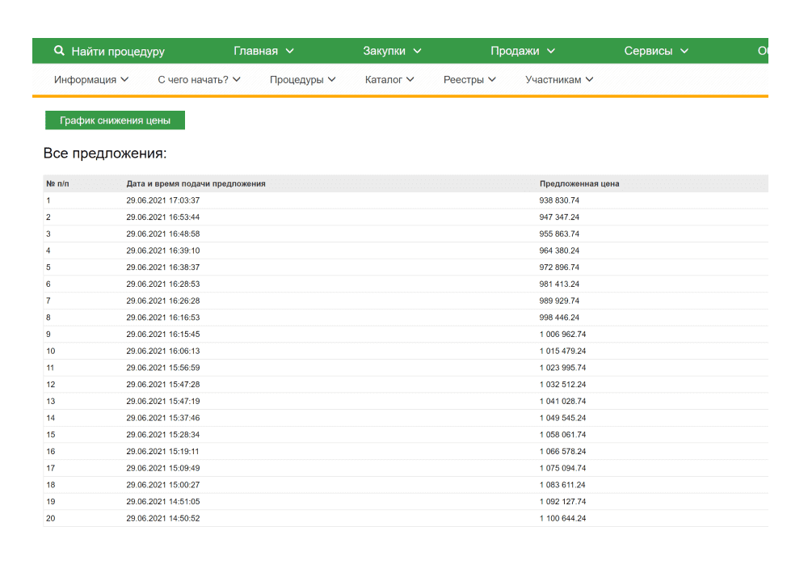Click the № п/п column header

point(58,183)
